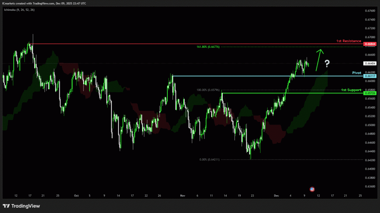The image size is (380, 213).
Task: Select the blue 0.66117 price tag
Action: (x=370, y=76)
